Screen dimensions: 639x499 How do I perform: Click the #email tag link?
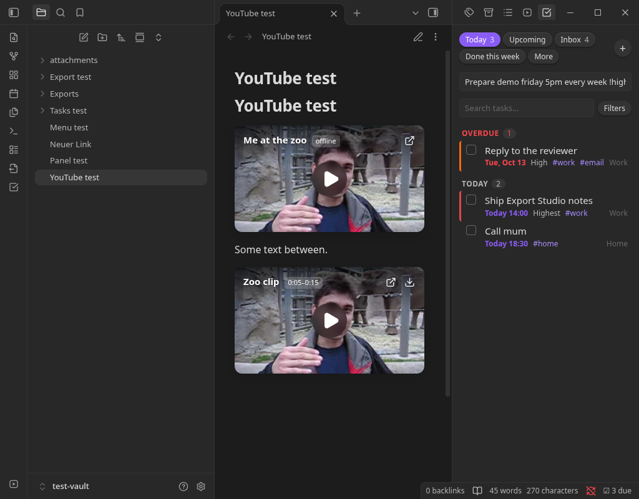(x=592, y=163)
